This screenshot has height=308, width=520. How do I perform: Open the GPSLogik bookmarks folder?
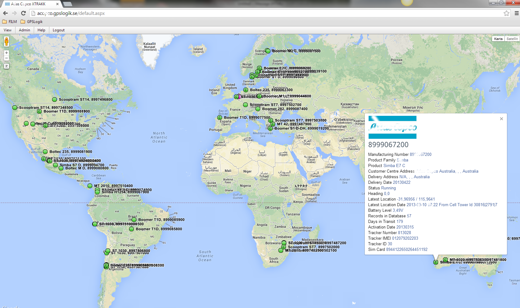coord(32,22)
